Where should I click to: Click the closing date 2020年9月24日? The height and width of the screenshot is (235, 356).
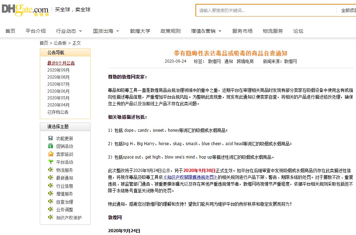click(124, 231)
